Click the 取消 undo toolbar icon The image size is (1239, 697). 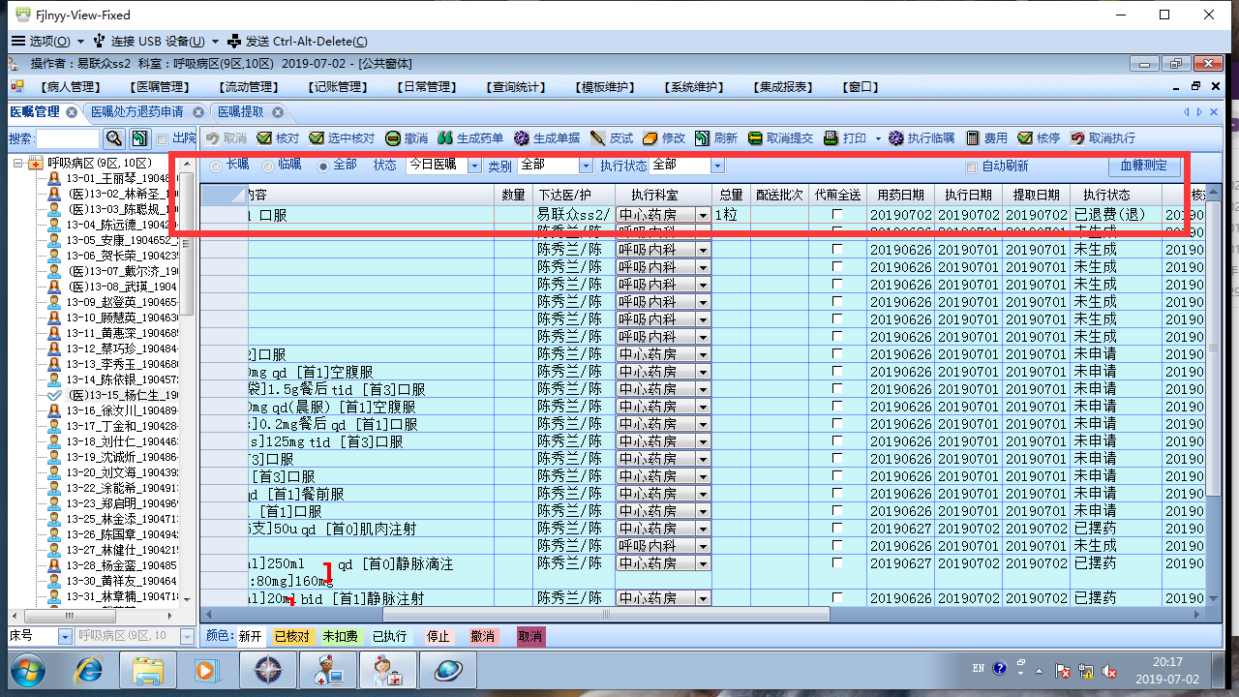[226, 138]
